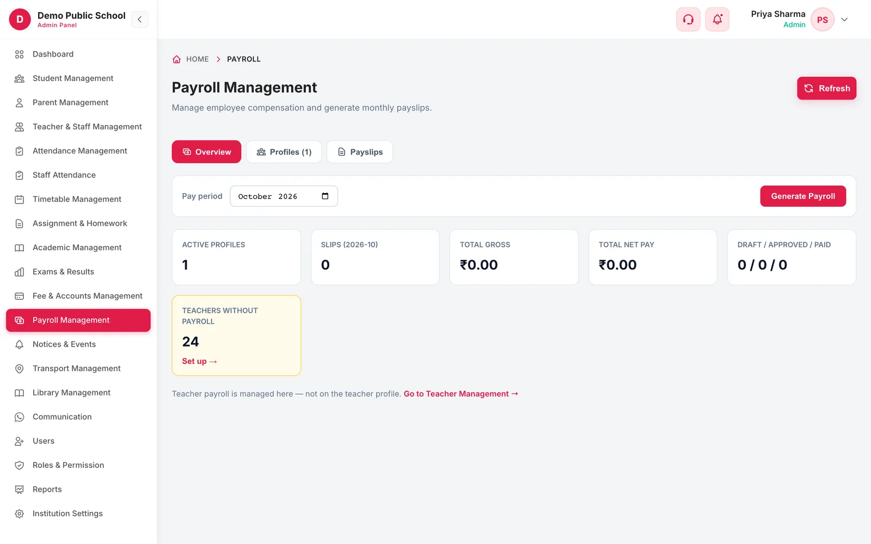Open Reports in the sidebar
Screen dimensions: 871x544
click(78, 490)
